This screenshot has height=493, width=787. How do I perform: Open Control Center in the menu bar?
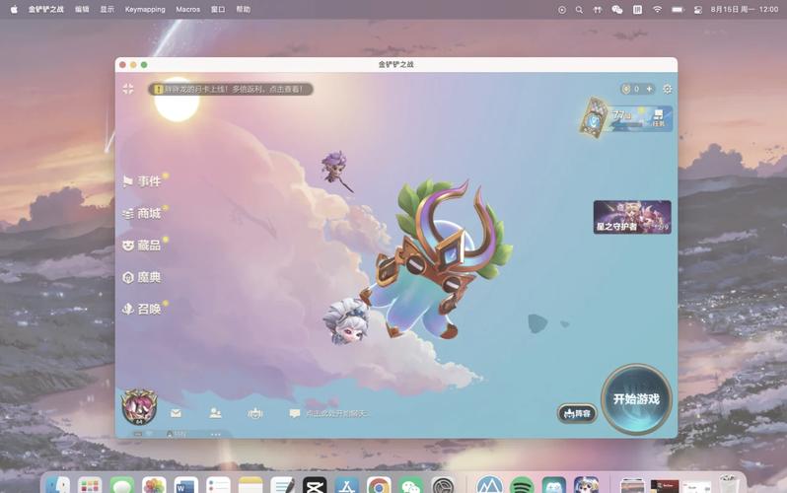pos(698,9)
